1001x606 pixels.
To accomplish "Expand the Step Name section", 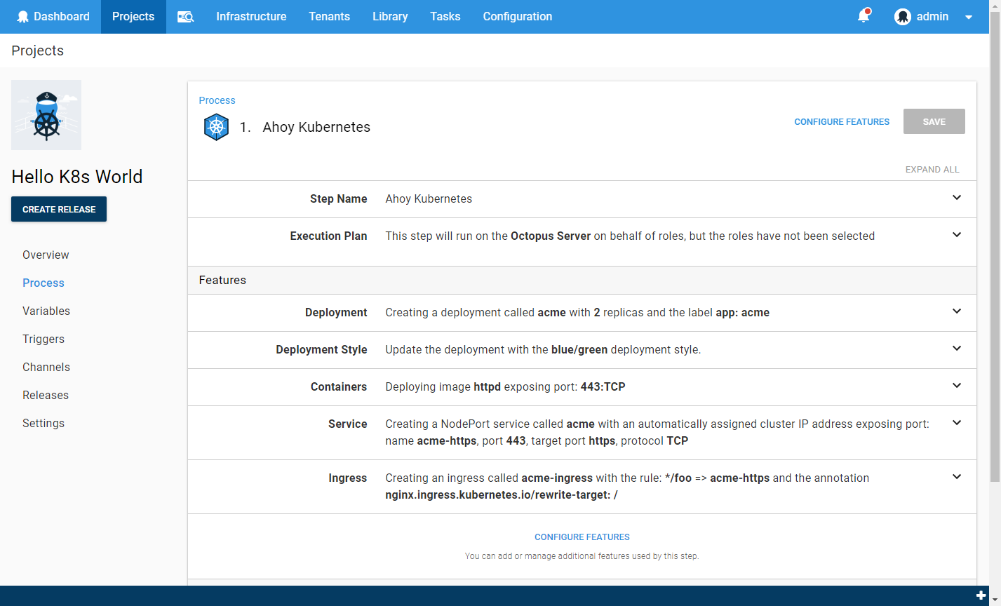I will (957, 198).
